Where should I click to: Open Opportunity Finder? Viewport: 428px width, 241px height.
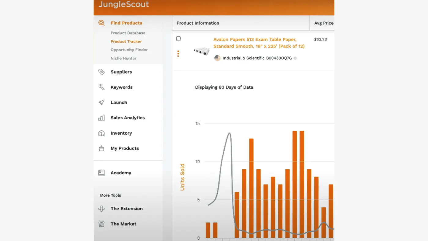(x=129, y=50)
